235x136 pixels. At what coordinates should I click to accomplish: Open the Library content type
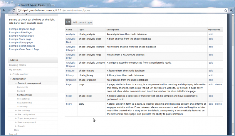(x=70, y=75)
